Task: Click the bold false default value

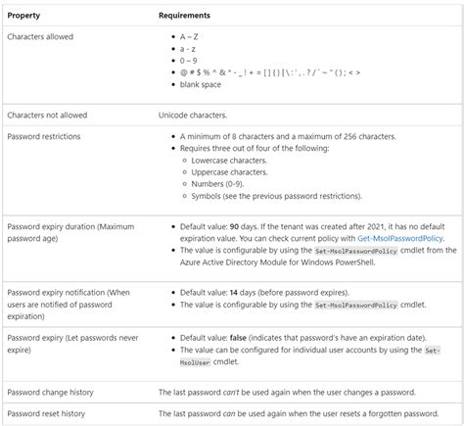Action: (x=238, y=338)
